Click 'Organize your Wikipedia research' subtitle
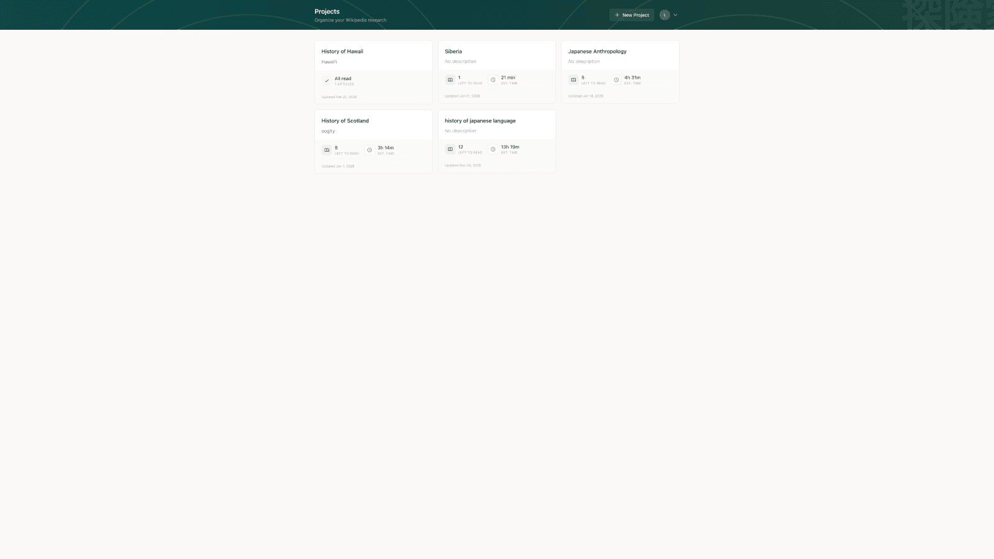This screenshot has width=994, height=559. (350, 20)
